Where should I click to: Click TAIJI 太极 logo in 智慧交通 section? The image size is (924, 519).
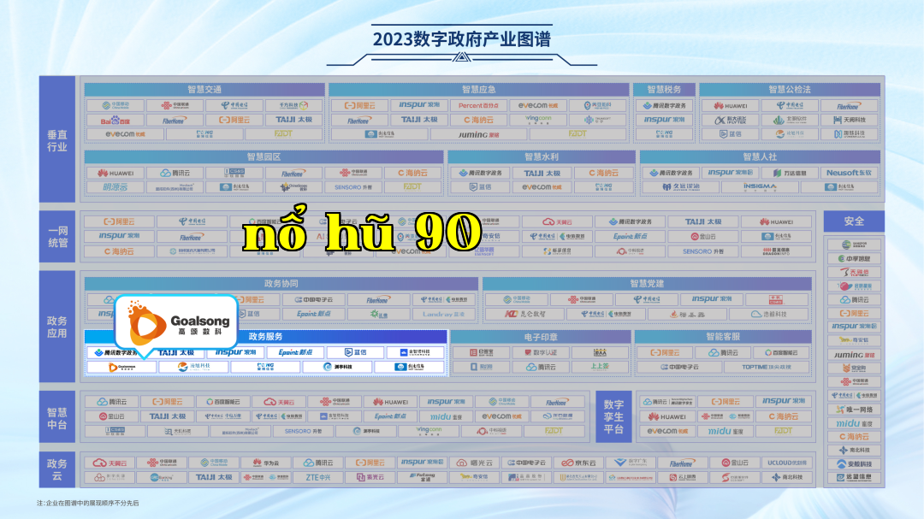pyautogui.click(x=294, y=120)
